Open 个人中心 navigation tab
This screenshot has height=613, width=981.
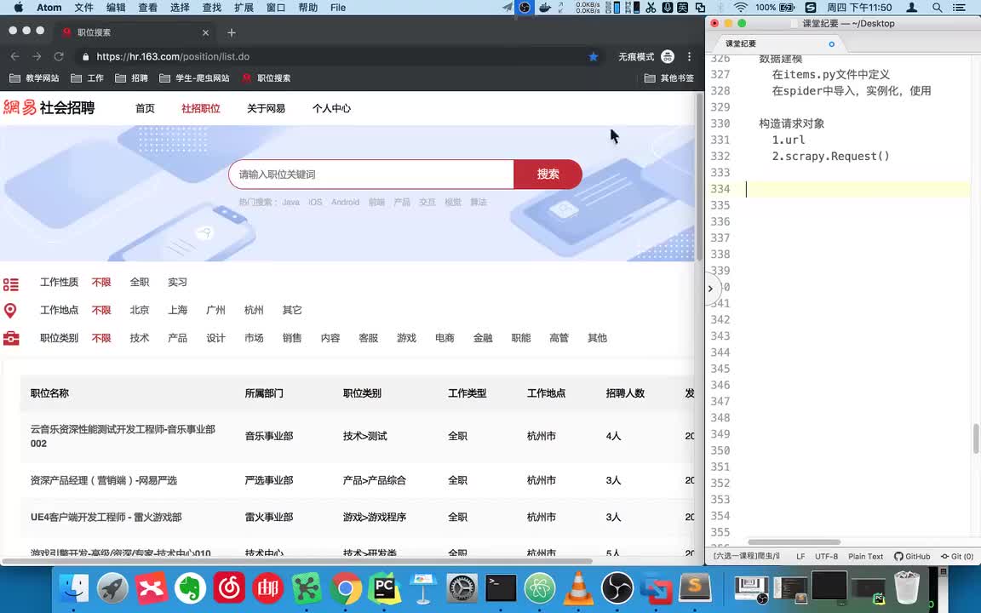(331, 108)
